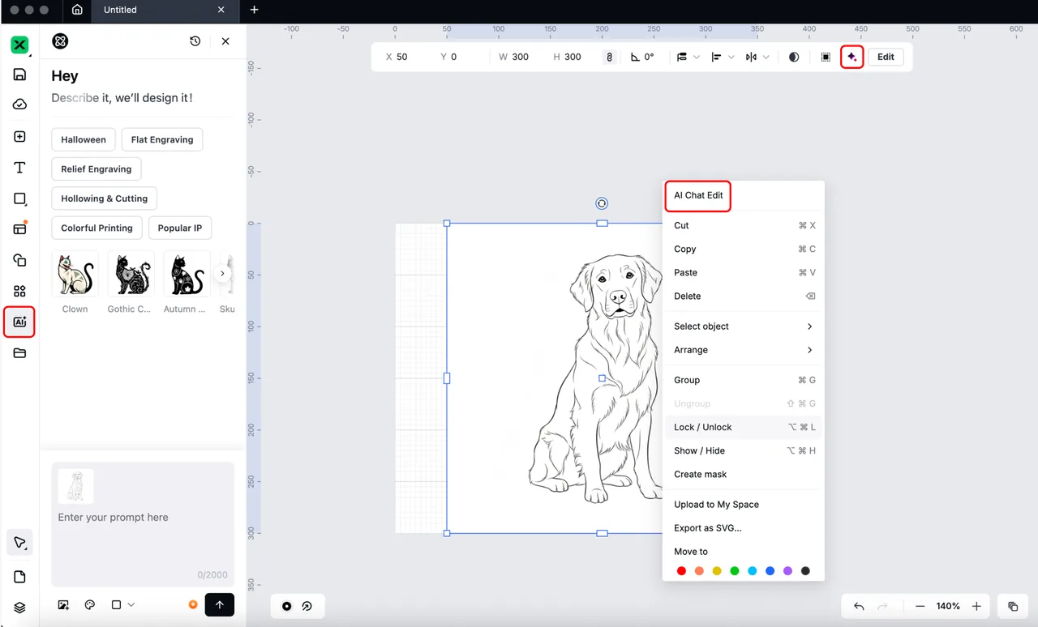The height and width of the screenshot is (627, 1038).
Task: Click the cloud sync icon in sidebar
Action: [x=20, y=104]
